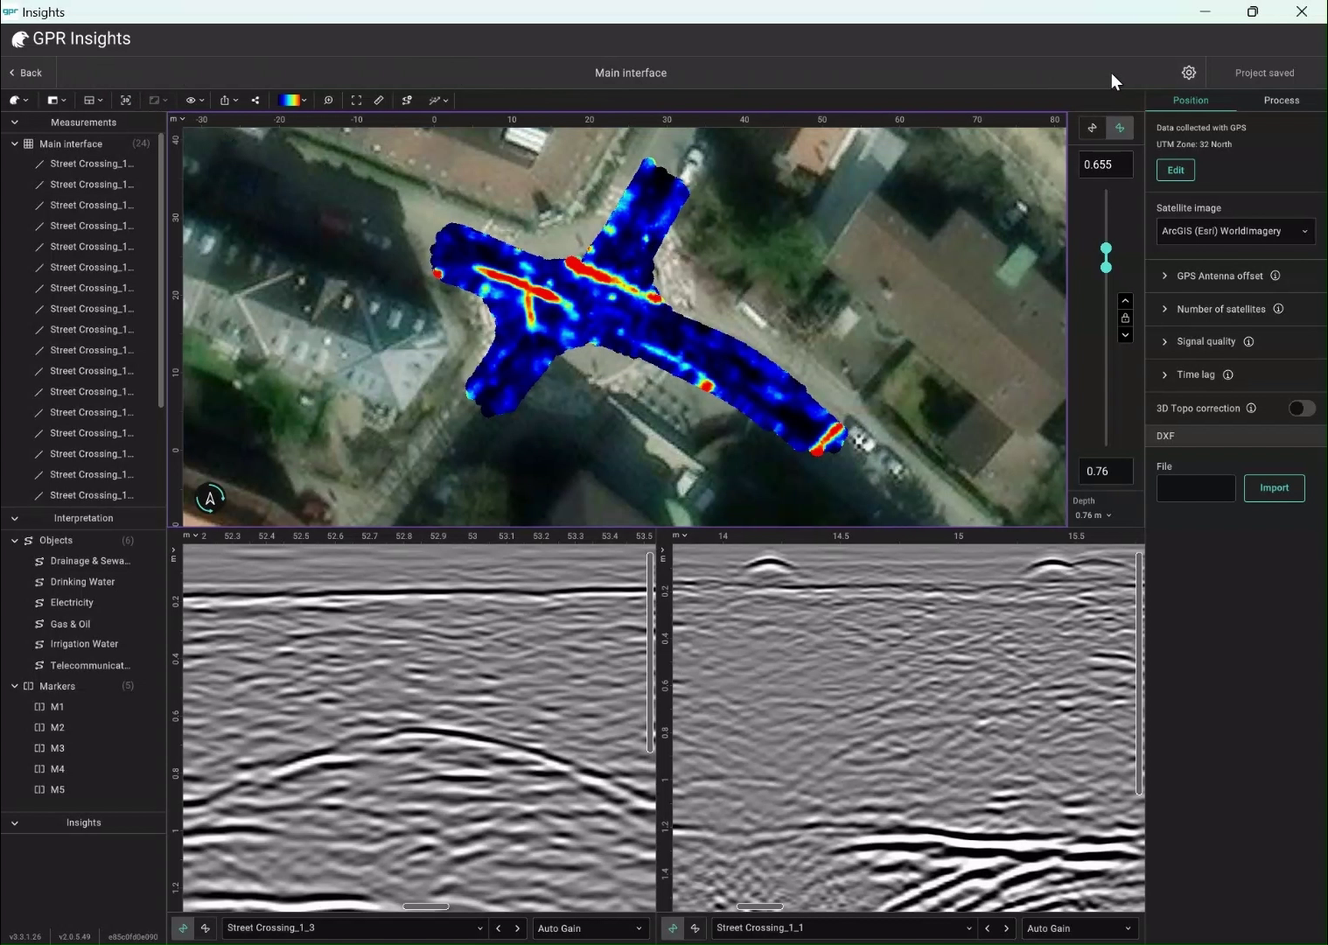Click the Import button for DXF file
1328x945 pixels.
[x=1274, y=488]
